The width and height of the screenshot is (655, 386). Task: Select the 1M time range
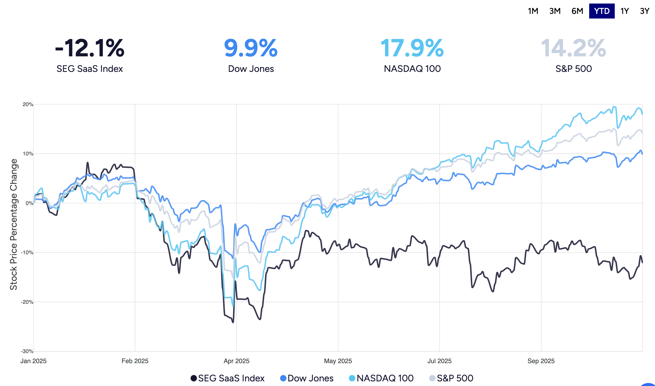point(533,11)
